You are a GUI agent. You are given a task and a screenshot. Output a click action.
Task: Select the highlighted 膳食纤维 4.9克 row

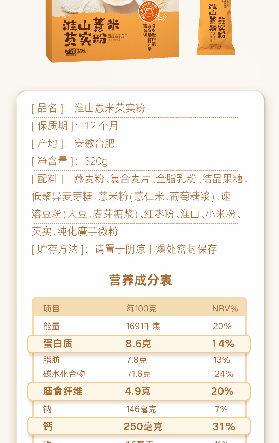pyautogui.click(x=139, y=391)
